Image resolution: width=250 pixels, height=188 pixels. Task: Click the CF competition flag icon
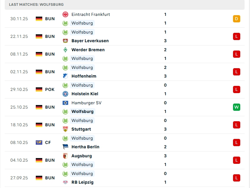[39, 143]
